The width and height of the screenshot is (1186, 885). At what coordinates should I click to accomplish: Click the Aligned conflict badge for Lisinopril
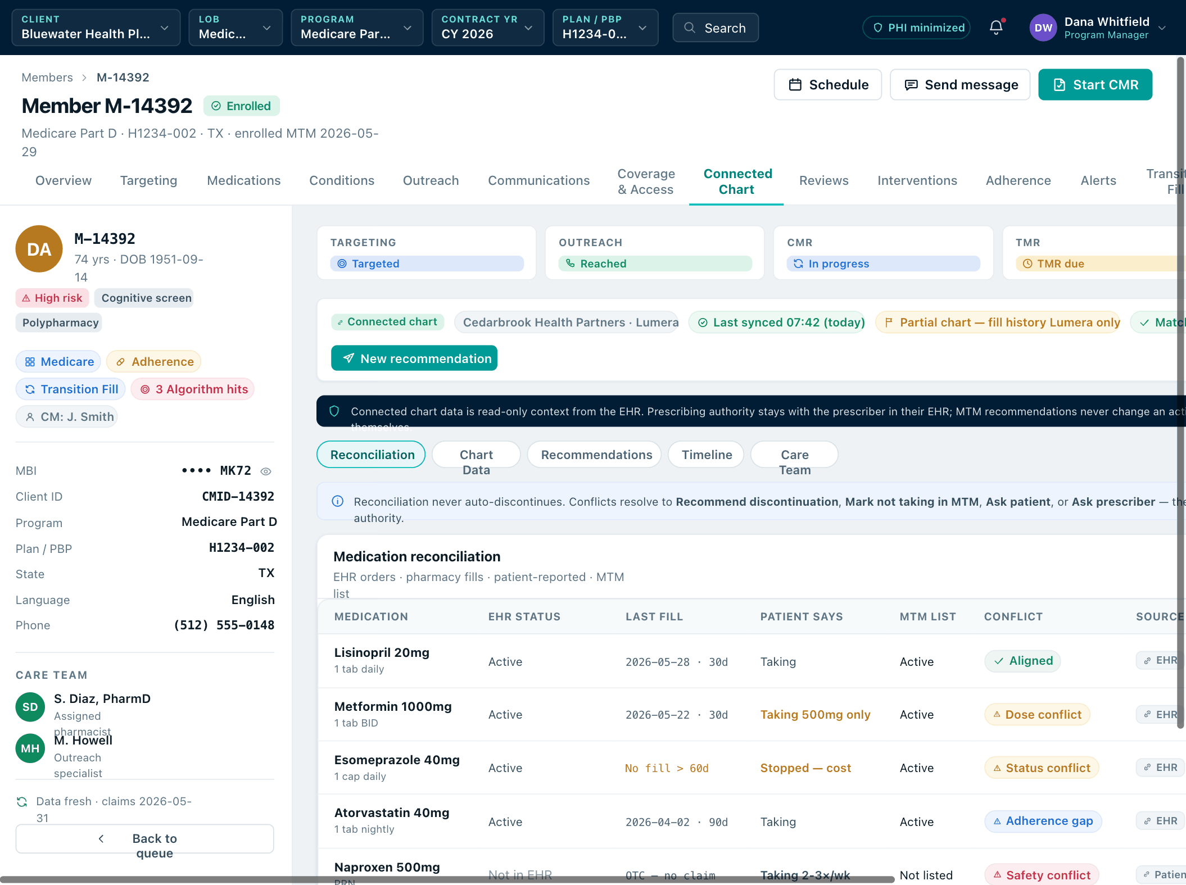1022,661
